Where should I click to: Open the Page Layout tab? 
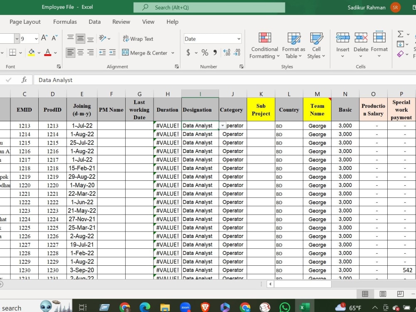[x=25, y=22]
